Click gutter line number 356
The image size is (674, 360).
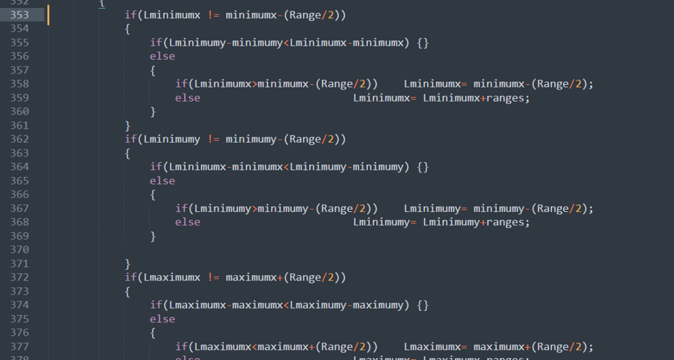(20, 57)
